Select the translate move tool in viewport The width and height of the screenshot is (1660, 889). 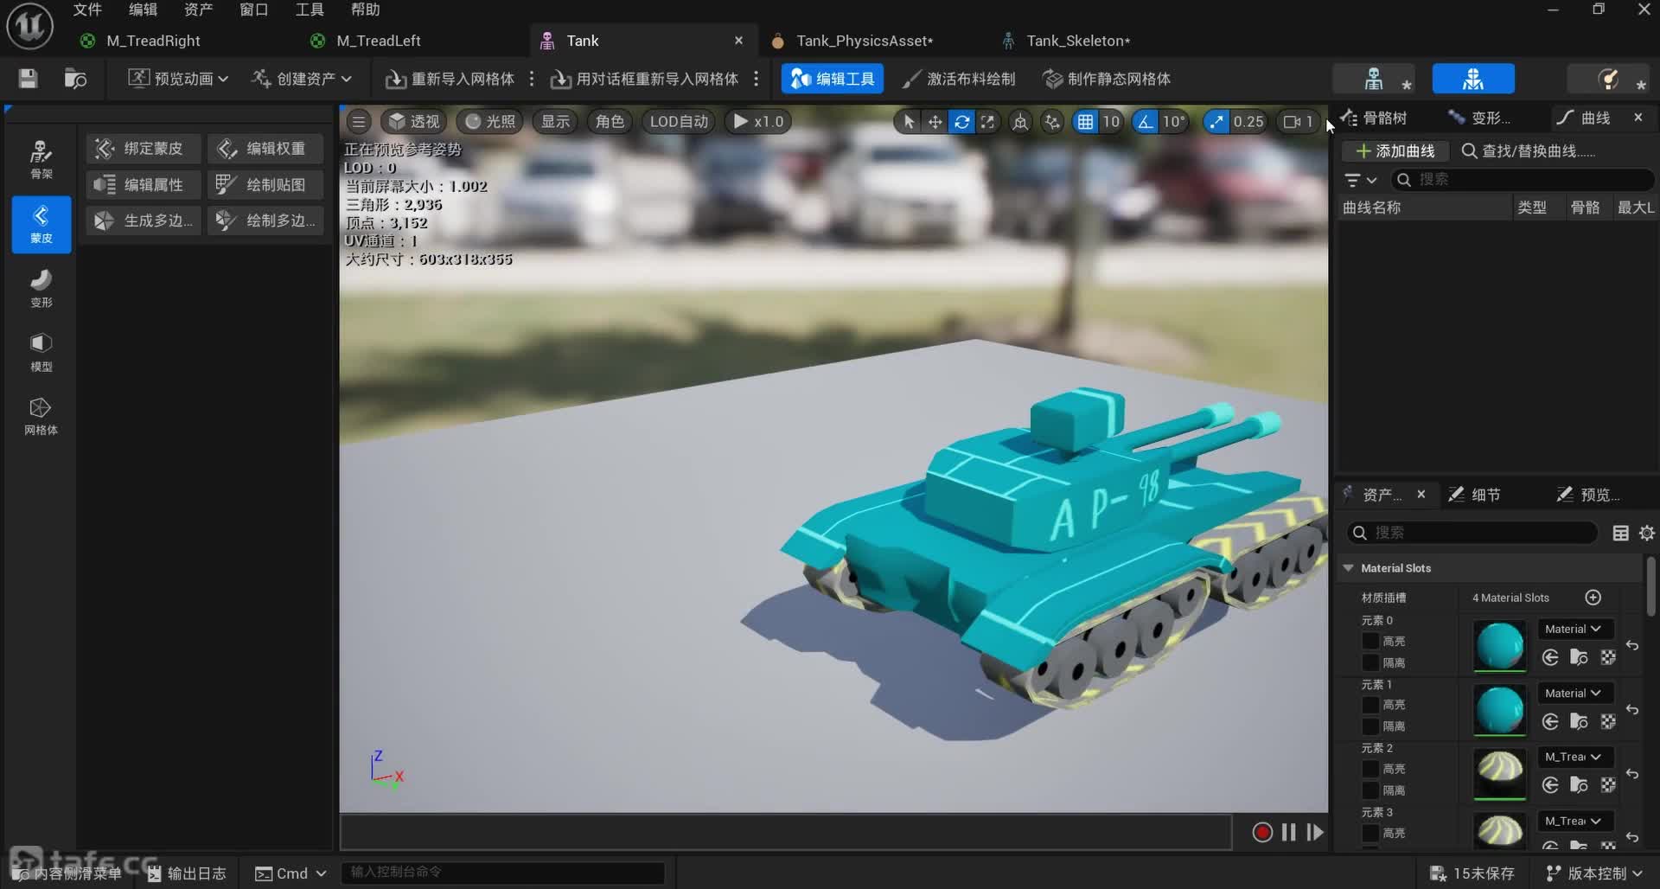tap(935, 122)
